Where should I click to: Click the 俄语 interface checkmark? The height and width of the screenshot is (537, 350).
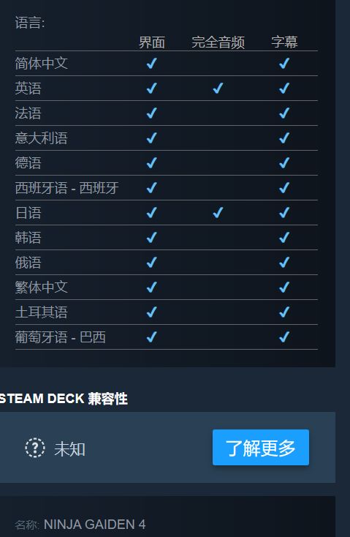[x=151, y=263]
